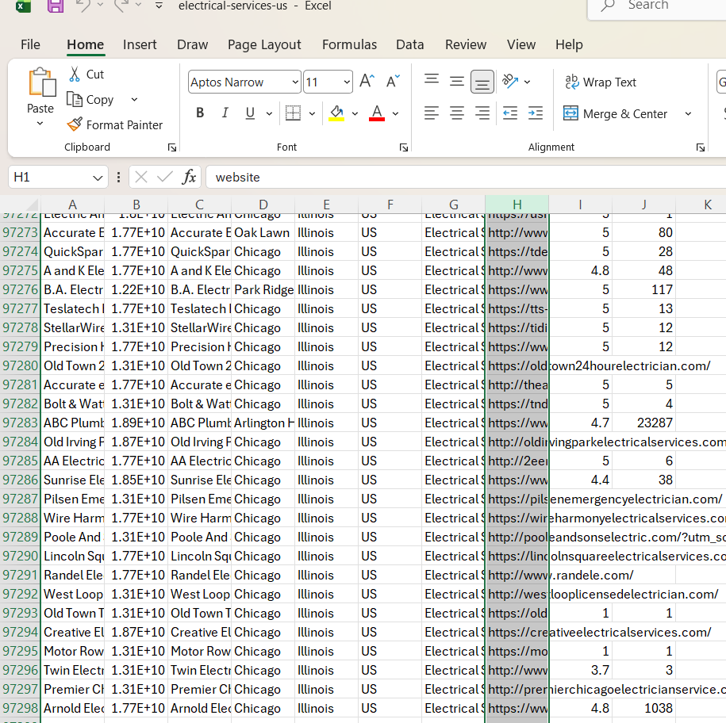The image size is (726, 723).
Task: Select Top Align icon
Action: click(x=432, y=81)
